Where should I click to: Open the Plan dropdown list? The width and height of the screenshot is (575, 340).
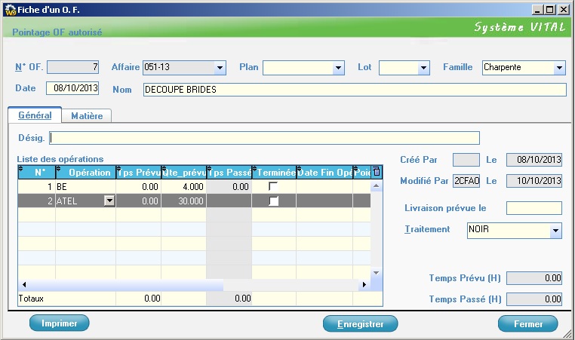338,69
